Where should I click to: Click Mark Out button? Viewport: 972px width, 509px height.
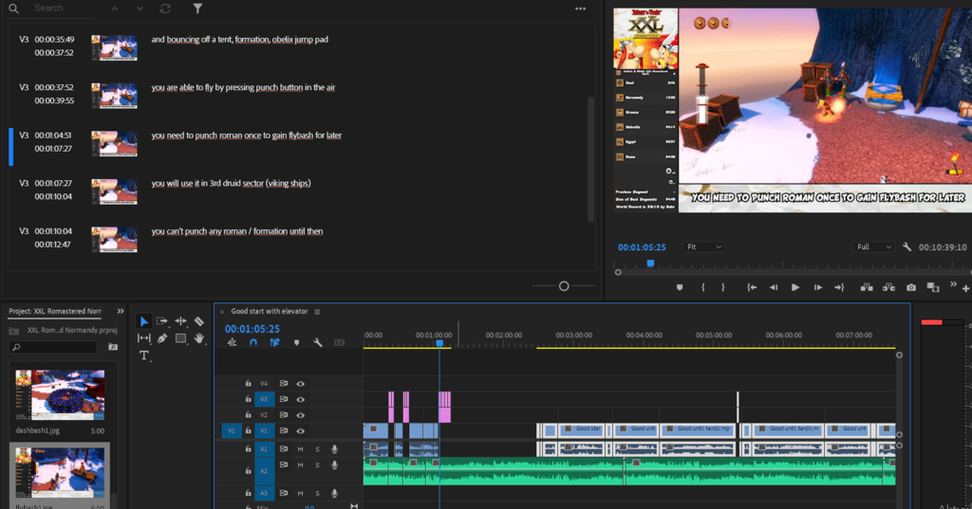pyautogui.click(x=722, y=287)
